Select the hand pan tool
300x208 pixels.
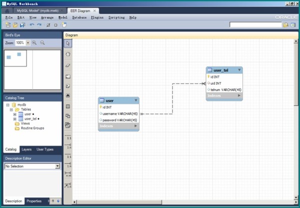click(x=68, y=54)
